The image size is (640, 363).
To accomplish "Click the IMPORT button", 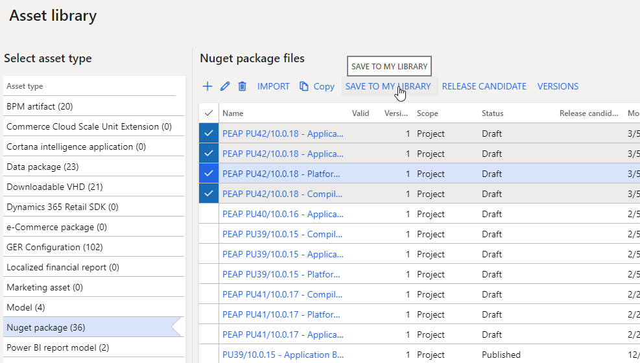I will [273, 86].
